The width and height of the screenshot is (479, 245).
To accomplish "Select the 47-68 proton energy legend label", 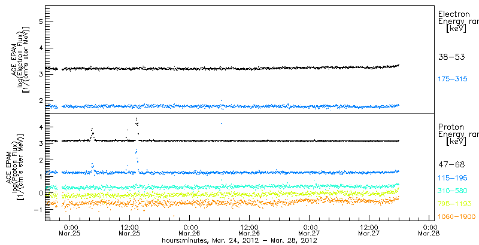I will click(451, 165).
